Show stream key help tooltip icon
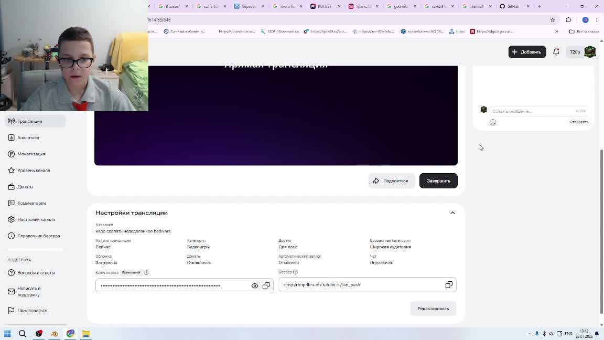Image resolution: width=604 pixels, height=340 pixels. coord(146,272)
